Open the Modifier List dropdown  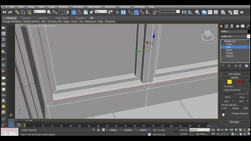235,36
